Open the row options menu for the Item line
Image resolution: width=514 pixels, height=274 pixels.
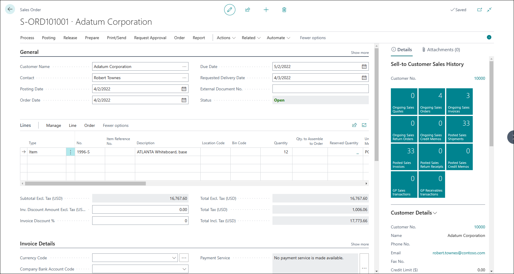click(70, 152)
